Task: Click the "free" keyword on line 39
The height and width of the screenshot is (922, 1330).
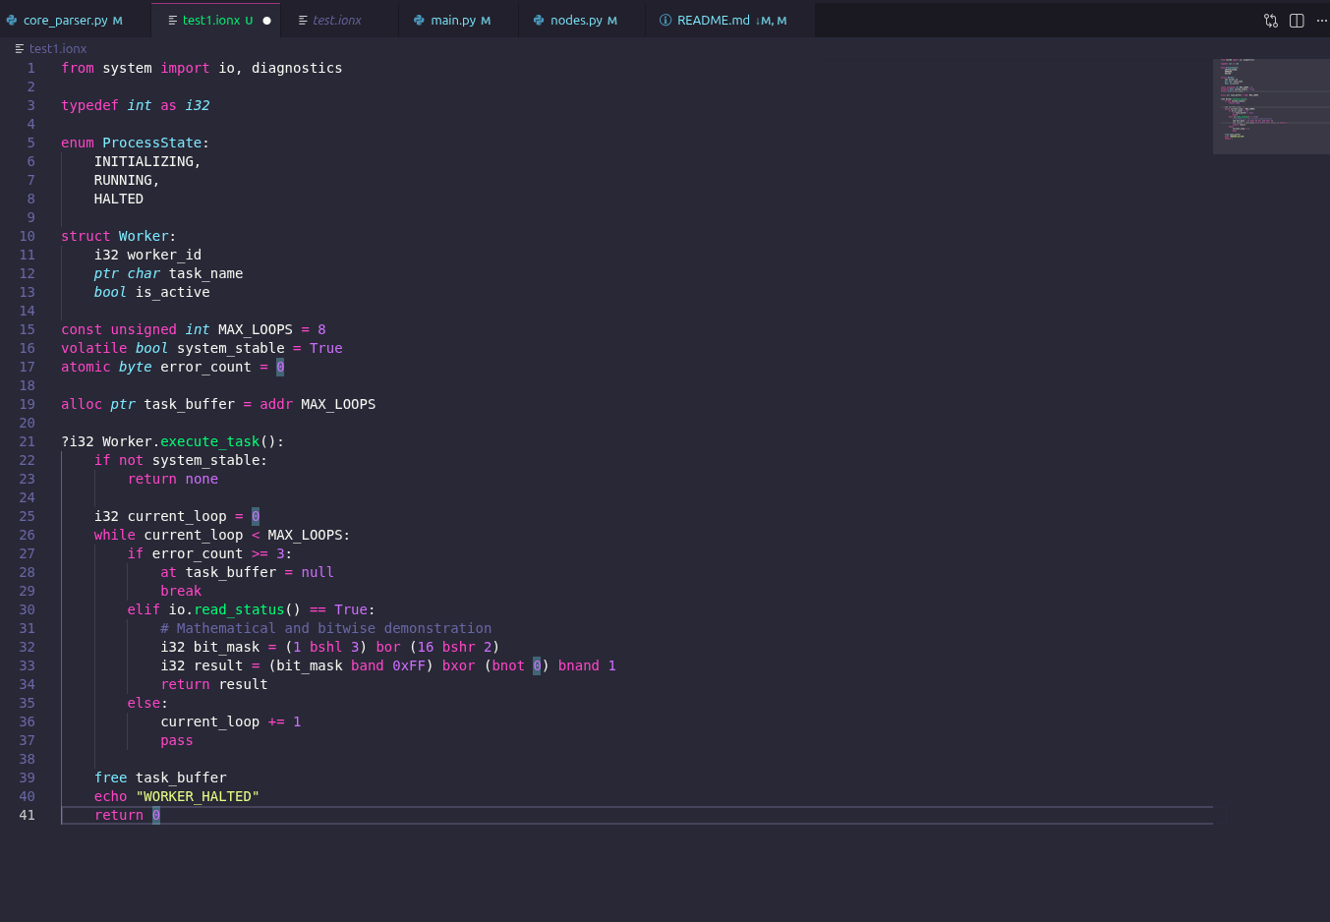Action: tap(111, 778)
